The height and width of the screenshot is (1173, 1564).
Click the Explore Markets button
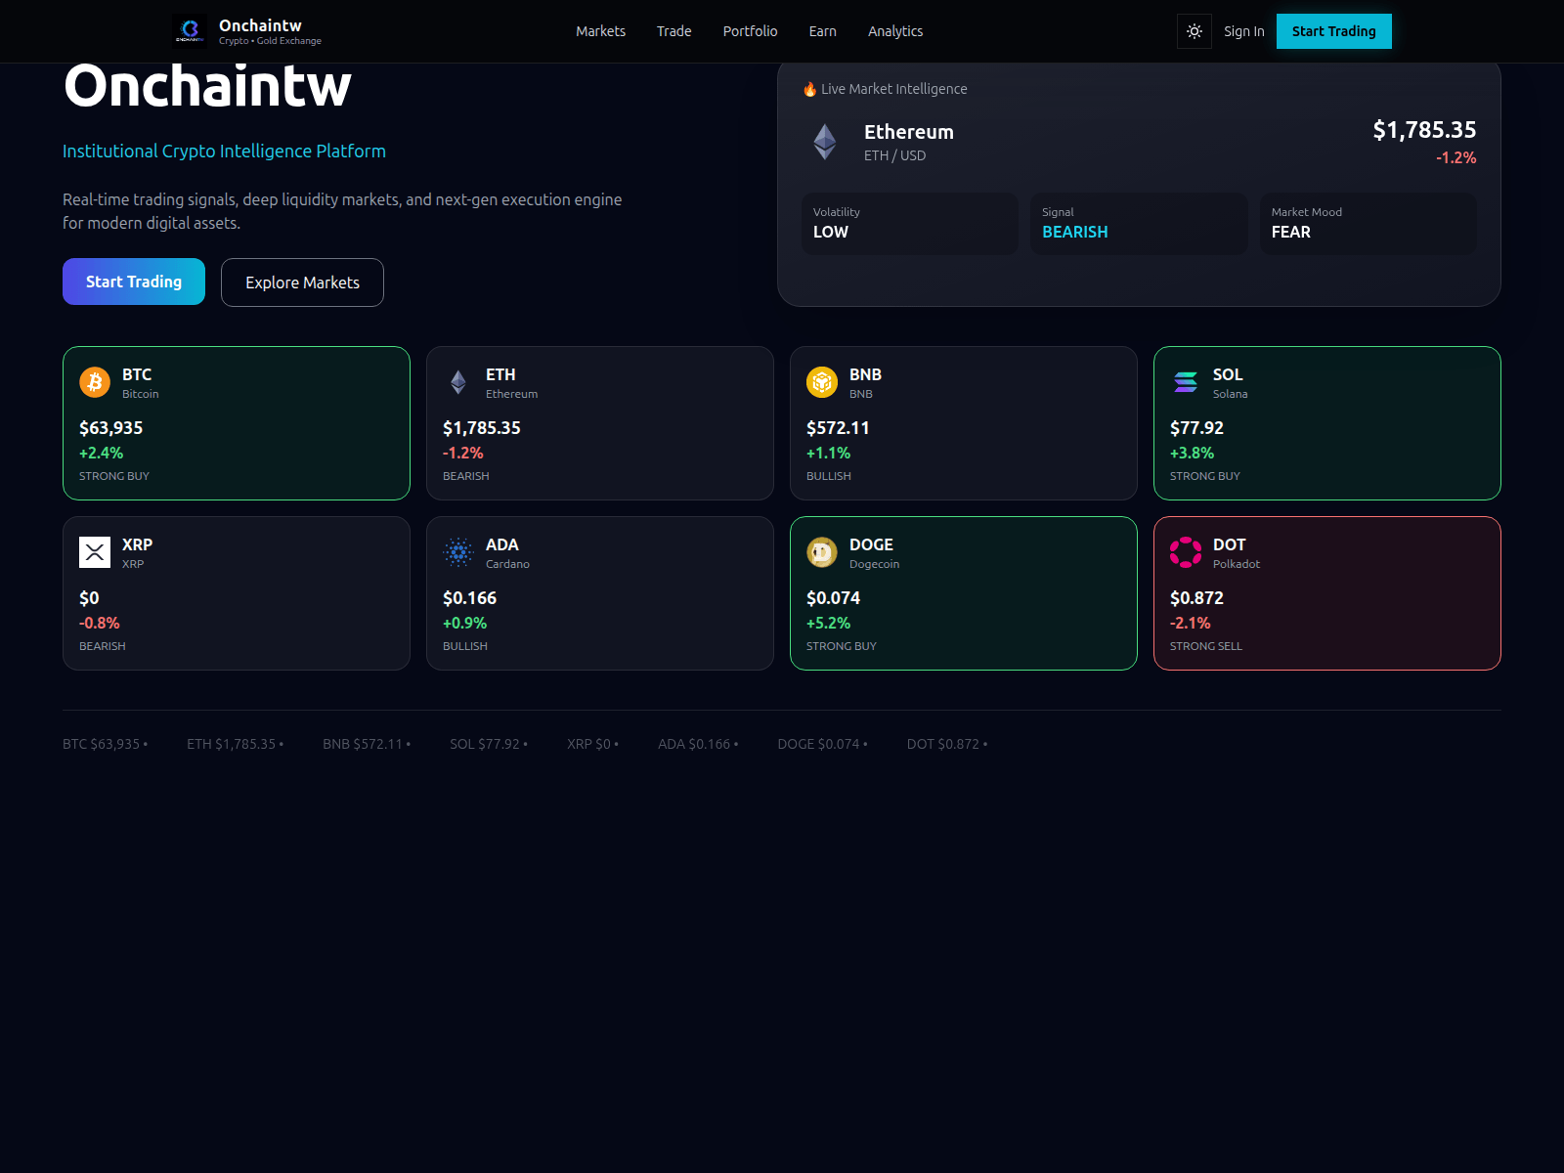pos(302,282)
